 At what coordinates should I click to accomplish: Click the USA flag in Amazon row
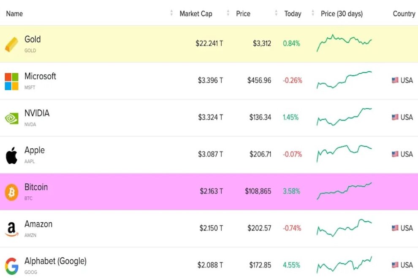click(395, 228)
